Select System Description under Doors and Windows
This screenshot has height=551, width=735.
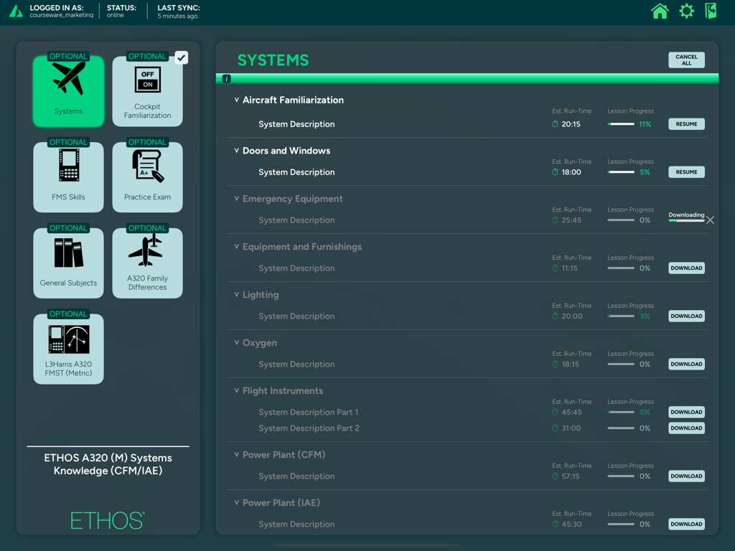(296, 172)
